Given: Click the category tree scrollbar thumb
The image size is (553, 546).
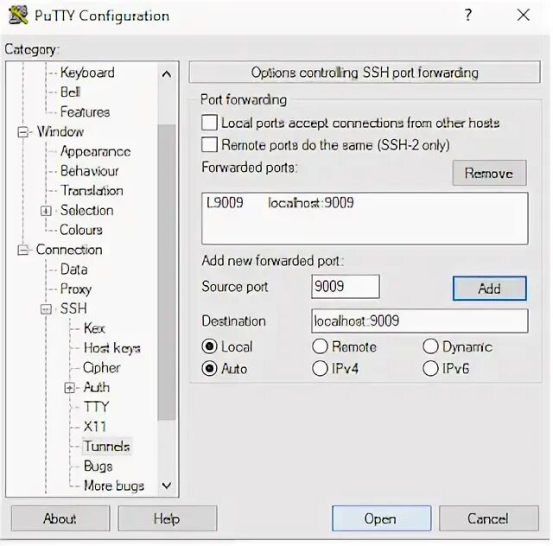Looking at the screenshot, I should pos(167,271).
